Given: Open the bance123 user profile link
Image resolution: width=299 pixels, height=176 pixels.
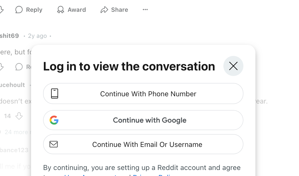Looking at the screenshot, I should tap(14, 150).
